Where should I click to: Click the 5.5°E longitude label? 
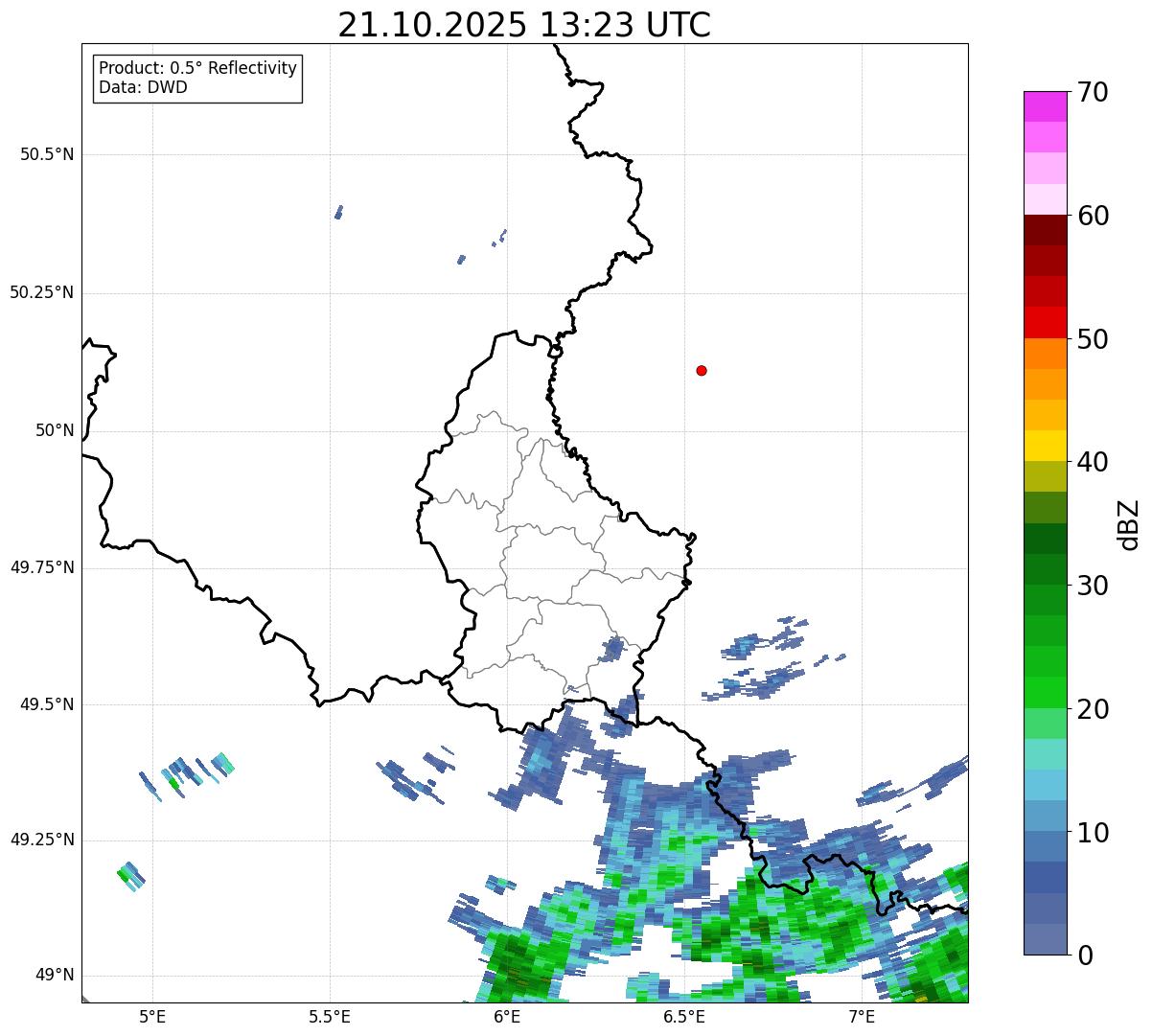point(330,1016)
